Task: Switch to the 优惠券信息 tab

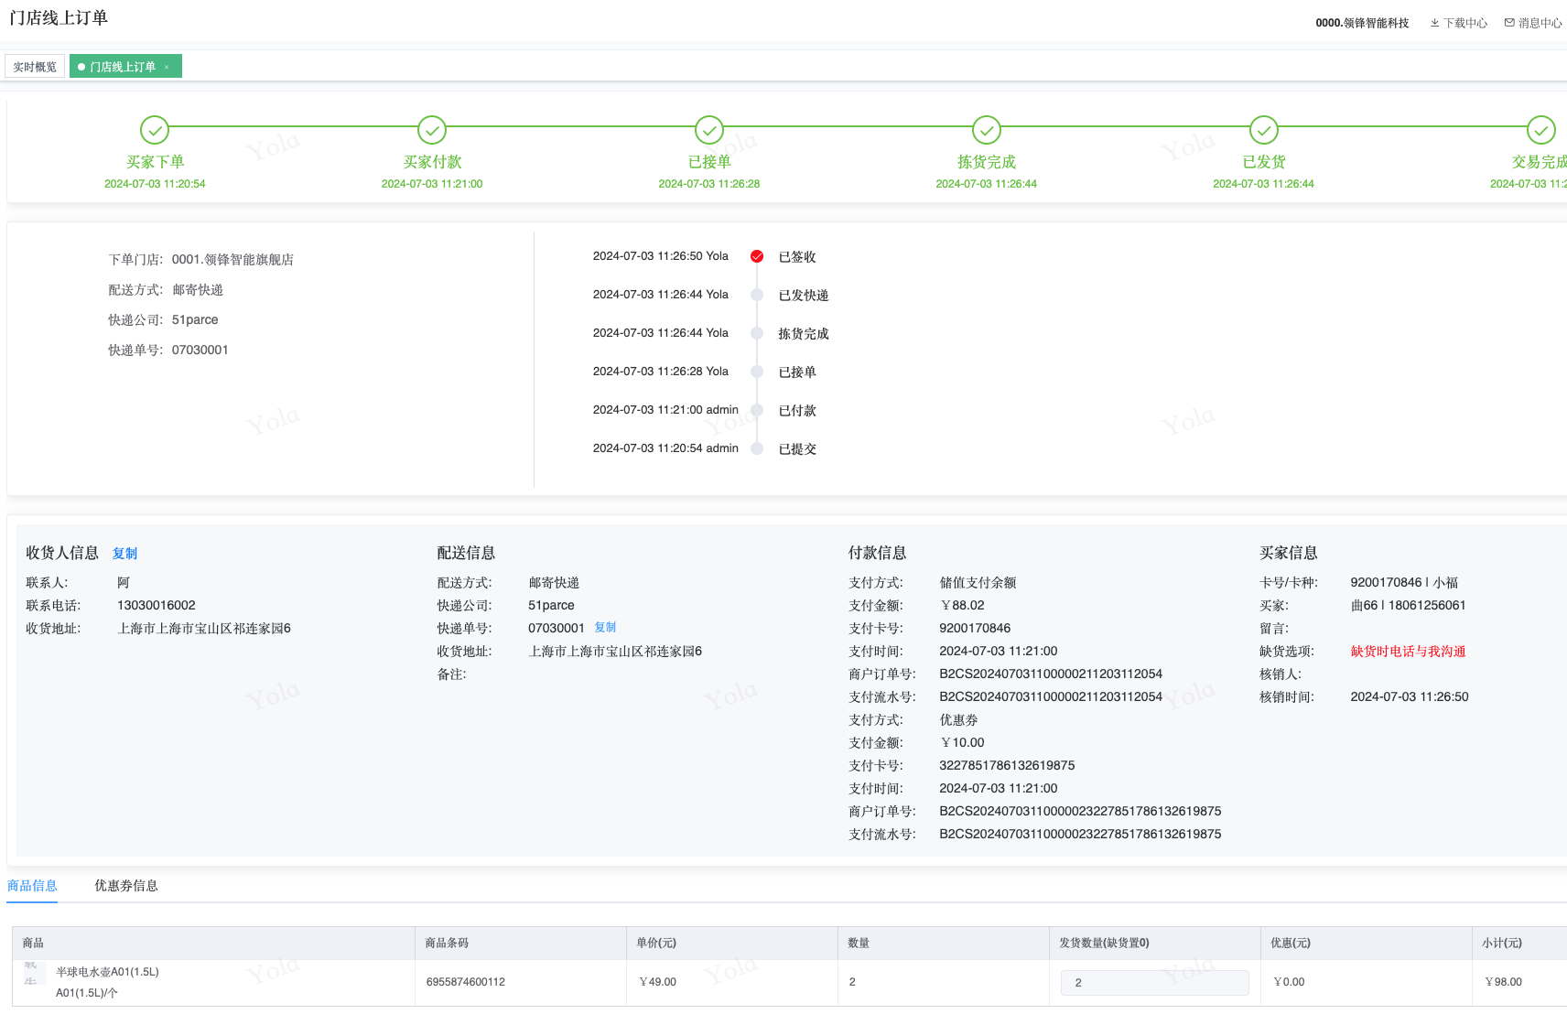Action: (126, 886)
